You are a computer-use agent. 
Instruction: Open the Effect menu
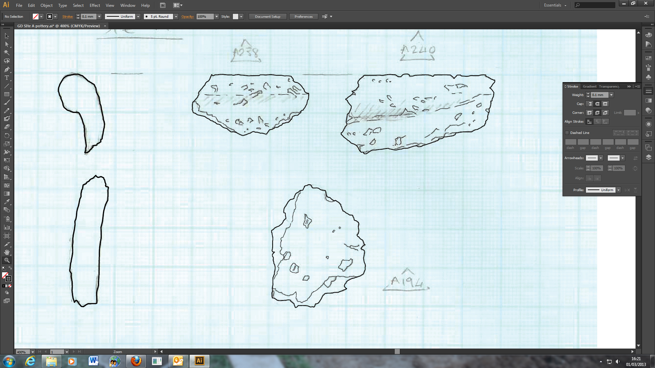94,5
